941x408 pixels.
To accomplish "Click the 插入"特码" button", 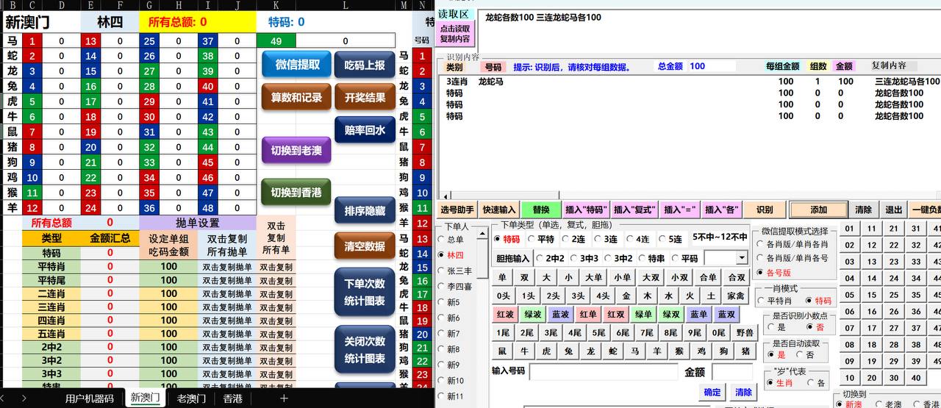I will tap(586, 210).
